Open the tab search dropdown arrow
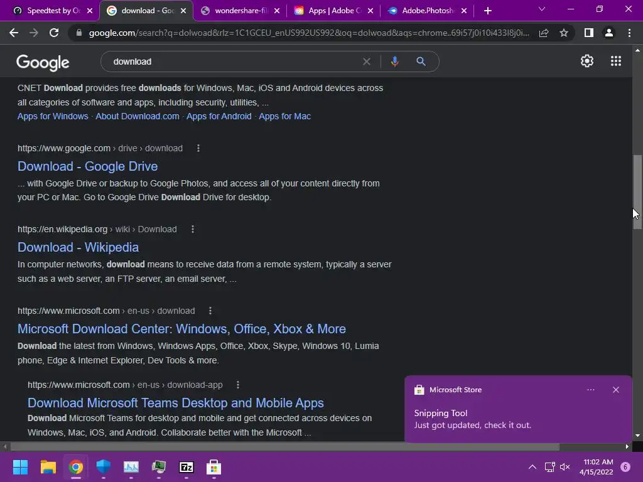This screenshot has height=482, width=643. pos(542,9)
